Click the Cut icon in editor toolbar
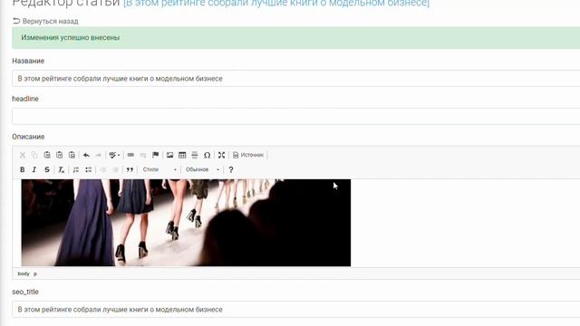 (23, 155)
